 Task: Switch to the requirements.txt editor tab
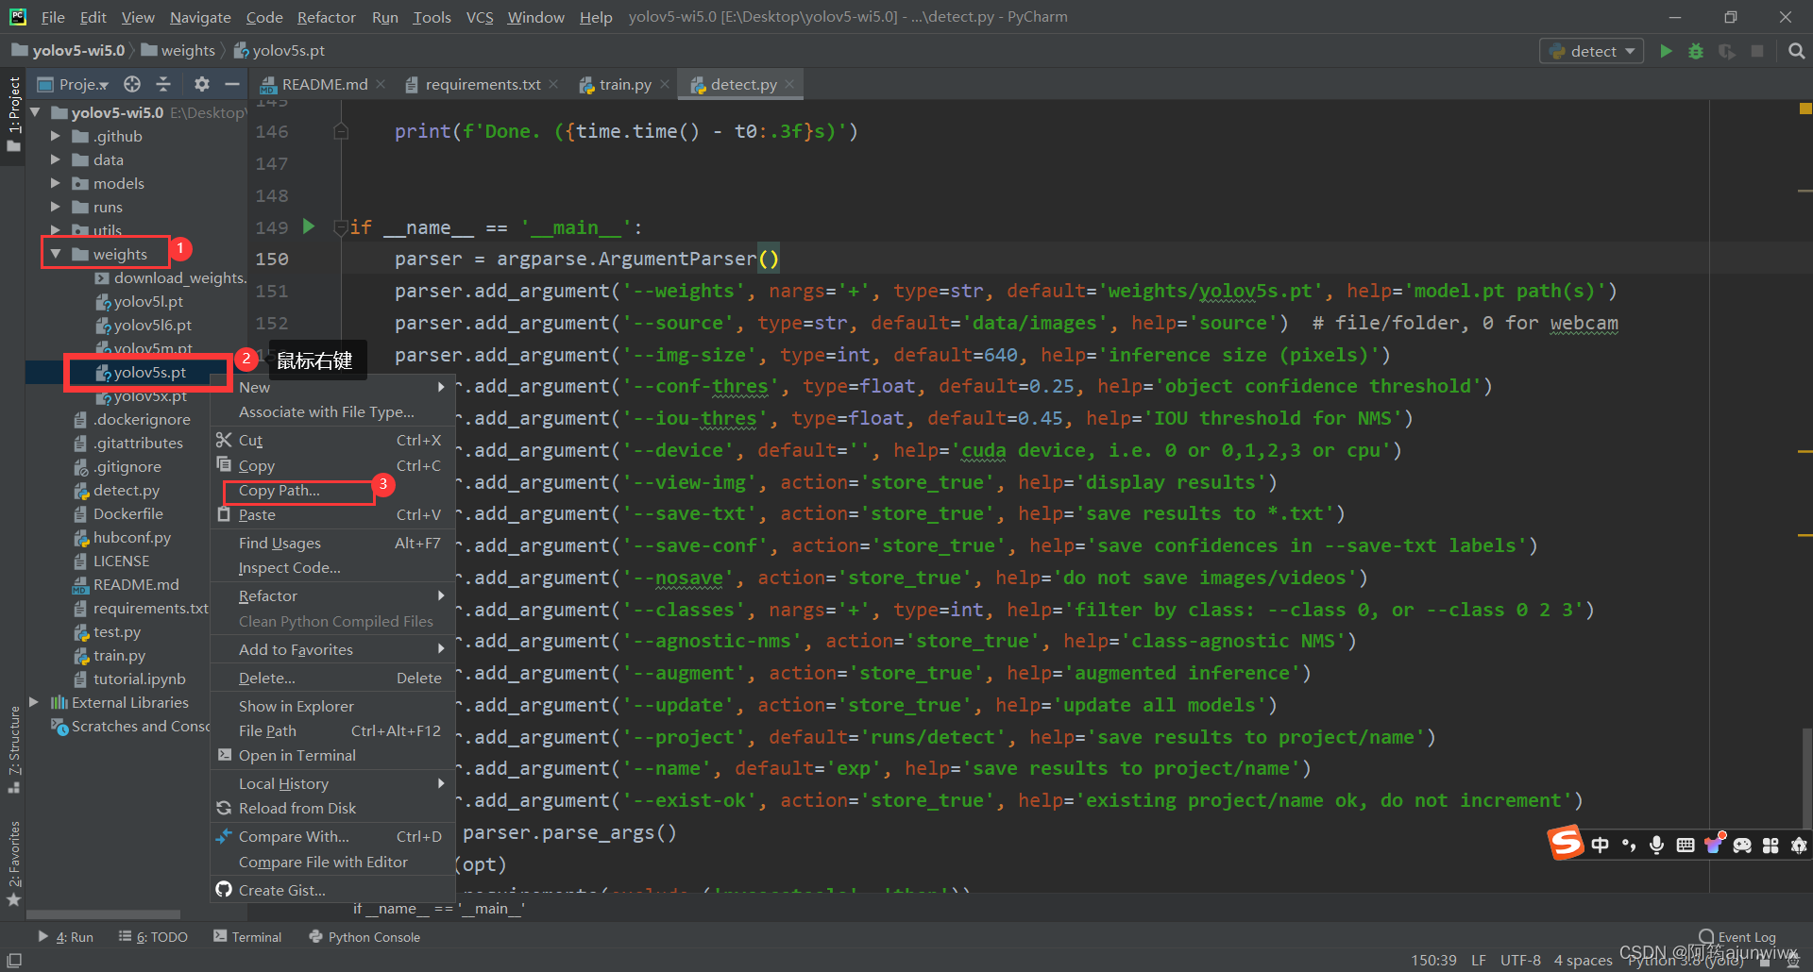coord(483,84)
